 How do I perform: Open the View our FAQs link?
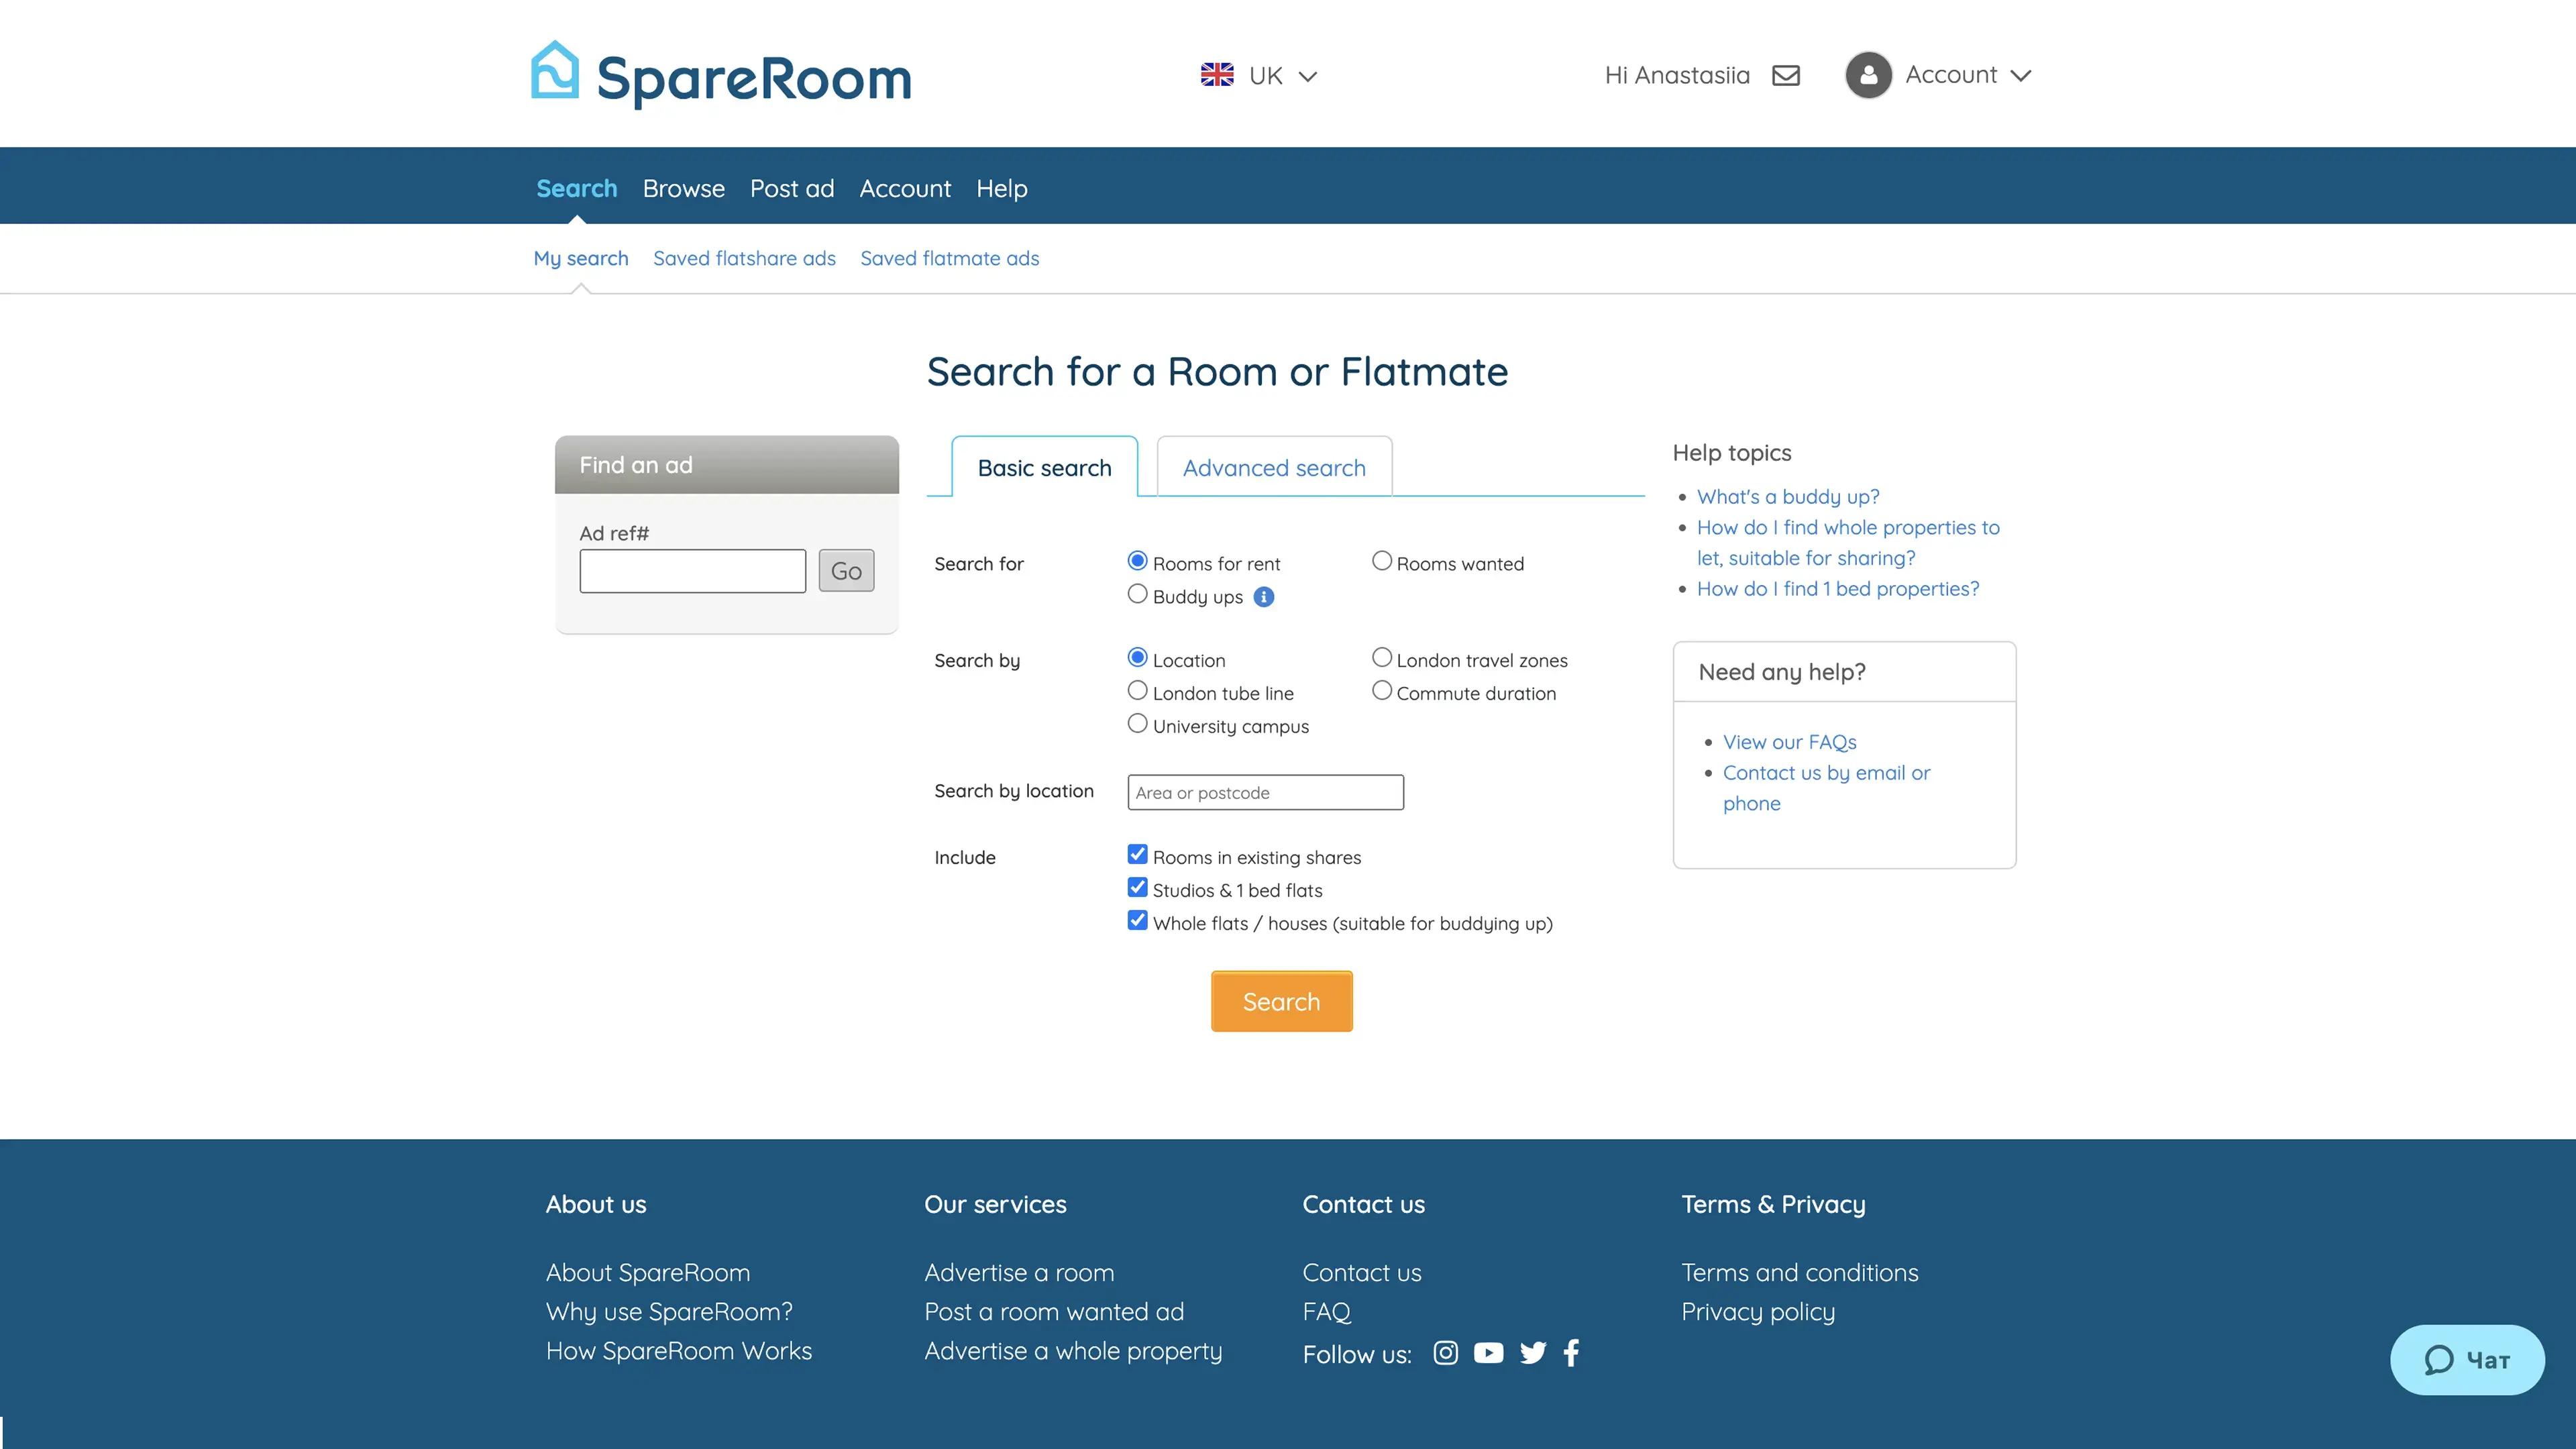(x=1789, y=742)
